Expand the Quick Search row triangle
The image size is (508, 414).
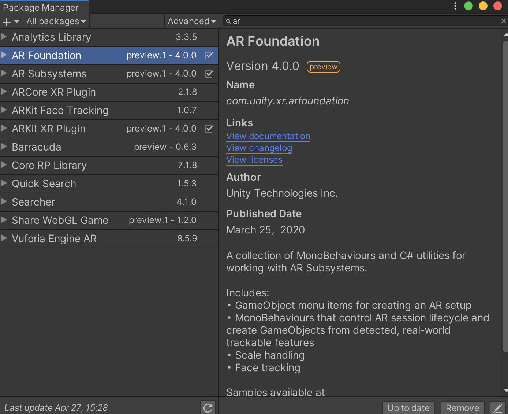coord(4,183)
